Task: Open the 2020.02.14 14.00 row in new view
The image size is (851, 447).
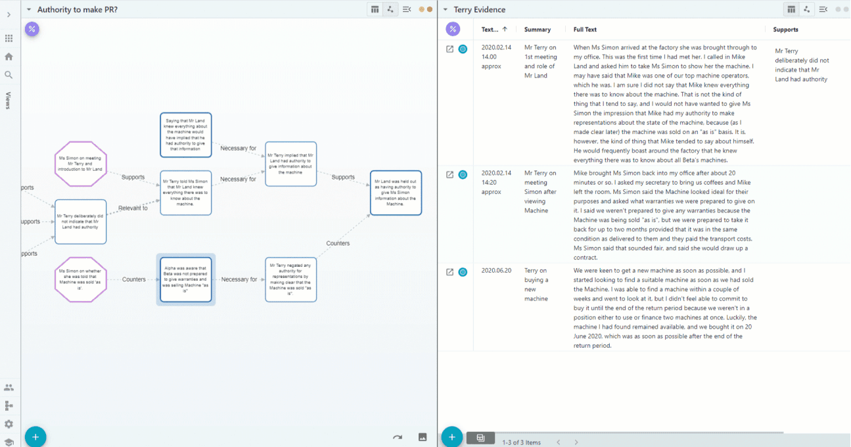Action: [x=450, y=49]
